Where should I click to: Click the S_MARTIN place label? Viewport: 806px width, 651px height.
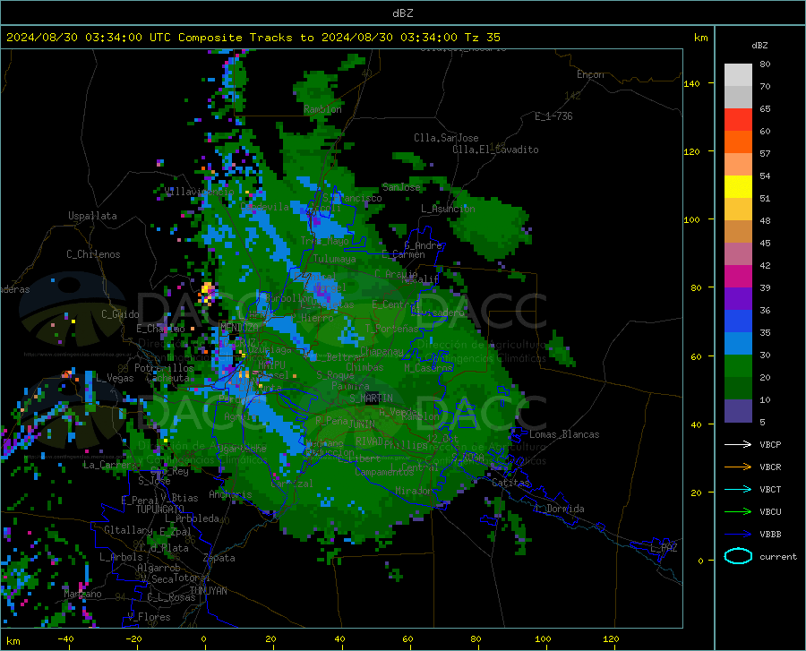tap(371, 398)
